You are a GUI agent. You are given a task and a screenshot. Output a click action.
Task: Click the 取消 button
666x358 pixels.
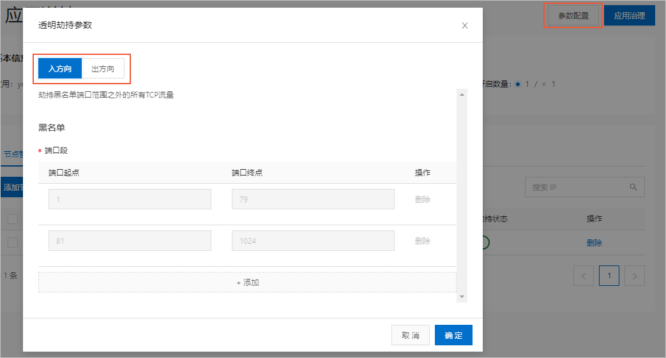(411, 335)
